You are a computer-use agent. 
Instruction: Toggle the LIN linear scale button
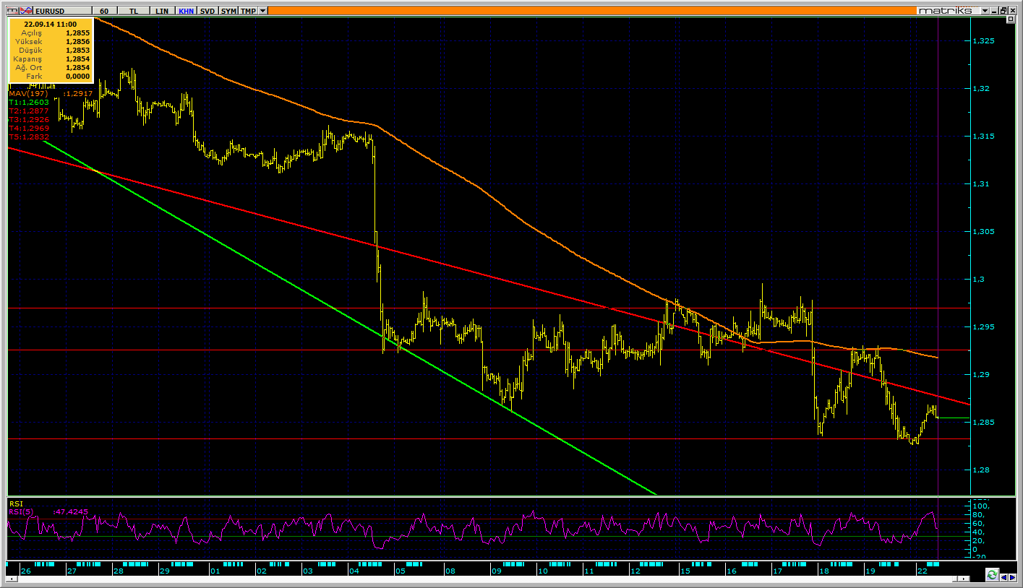coord(162,11)
